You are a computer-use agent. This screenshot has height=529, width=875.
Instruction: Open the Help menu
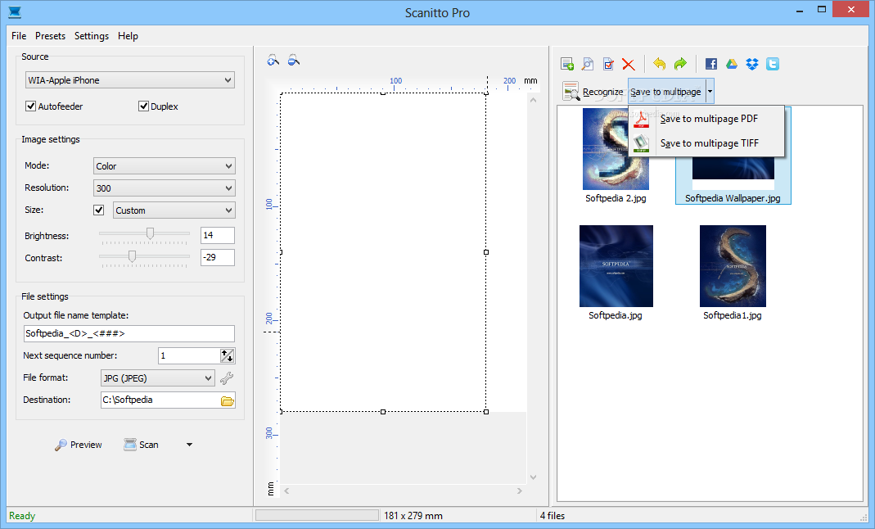[128, 36]
